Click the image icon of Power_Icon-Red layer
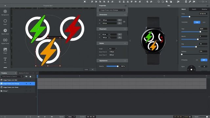Viewport: 210px width, 118px height. click(1, 80)
